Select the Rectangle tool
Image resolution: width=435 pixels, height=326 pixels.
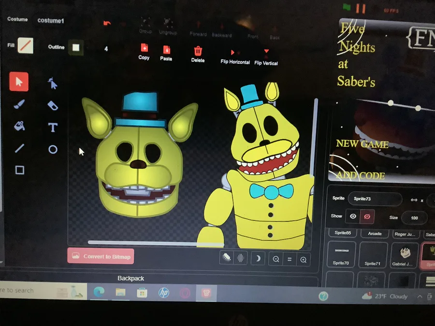20,170
